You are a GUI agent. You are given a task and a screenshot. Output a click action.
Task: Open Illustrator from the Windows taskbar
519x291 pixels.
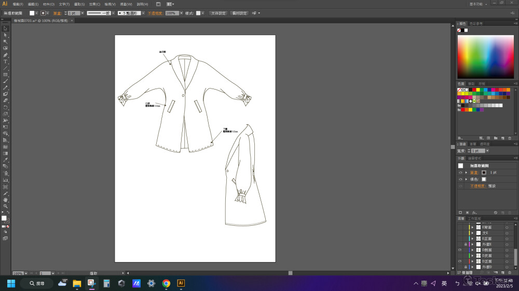(181, 283)
